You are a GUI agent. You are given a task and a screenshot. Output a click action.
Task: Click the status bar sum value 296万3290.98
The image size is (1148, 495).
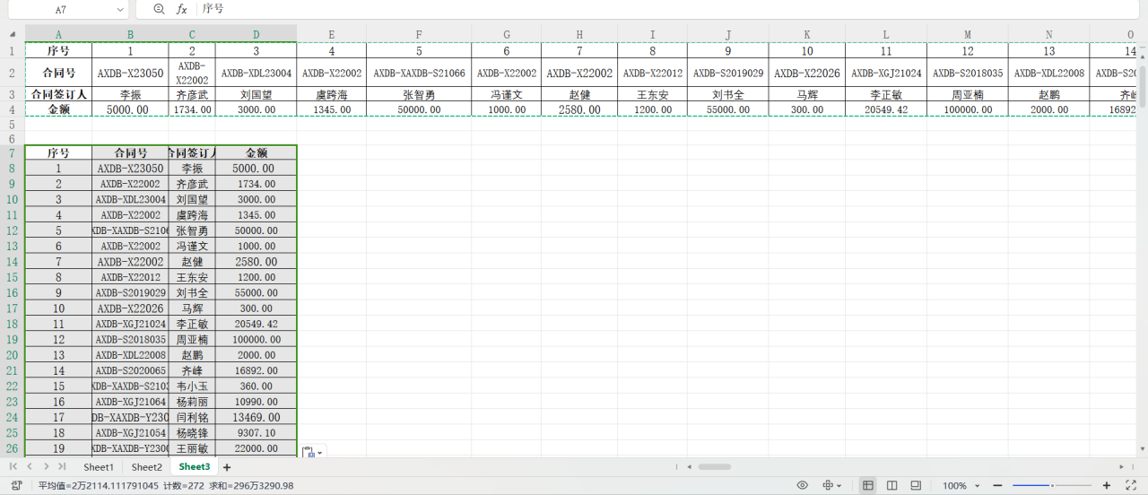(252, 485)
